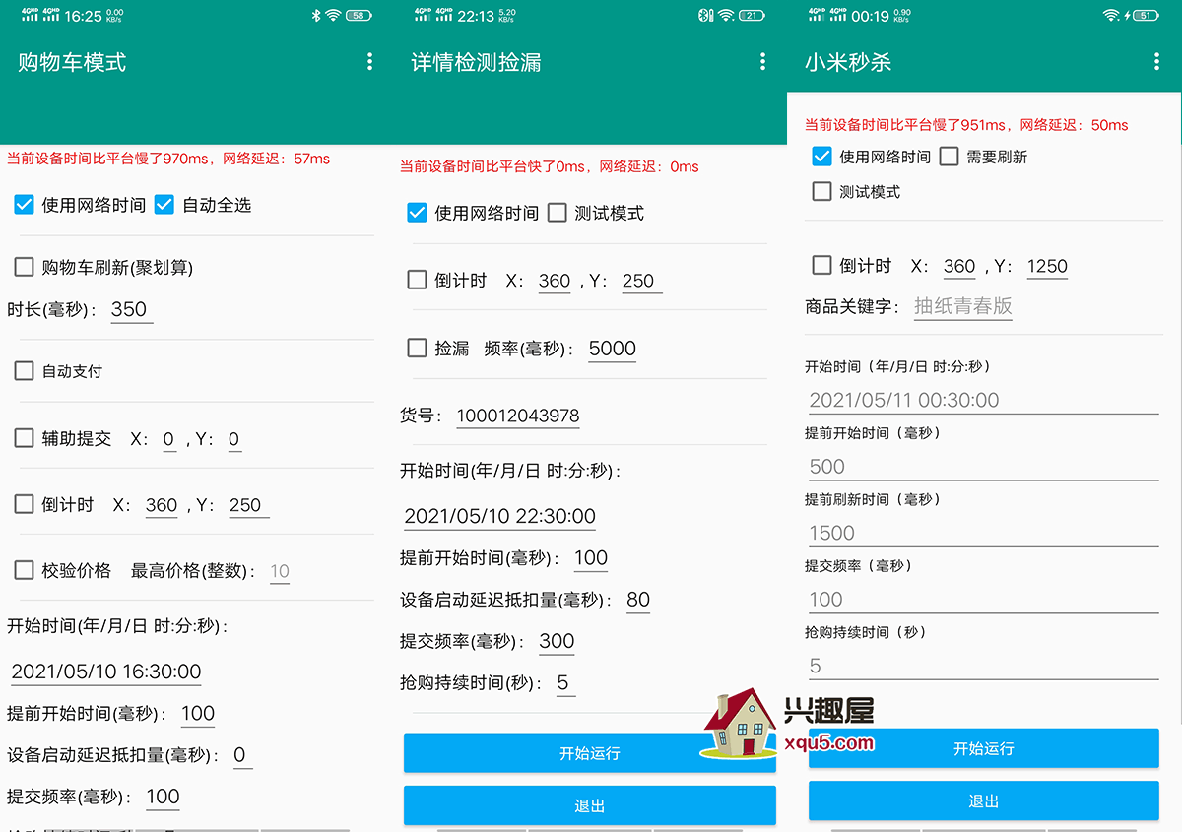Enable 购物车刷新(聚划算) checkbox
Viewport: 1182px width, 832px height.
point(24,267)
